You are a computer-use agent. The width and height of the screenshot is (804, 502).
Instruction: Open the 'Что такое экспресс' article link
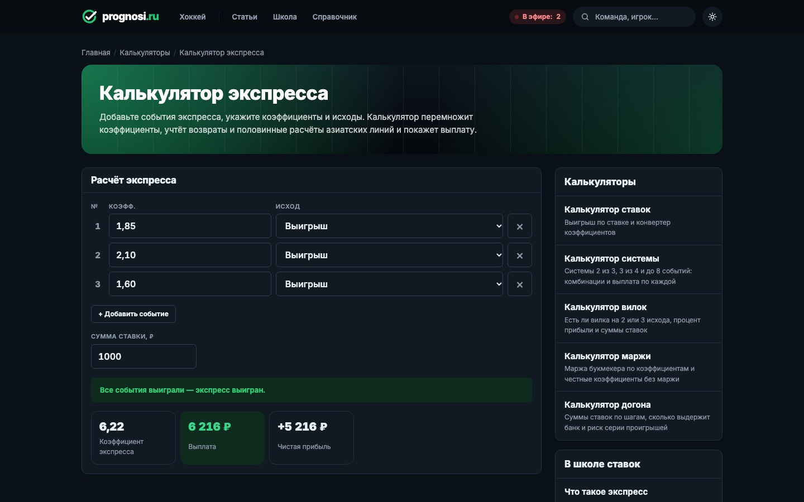coord(606,492)
